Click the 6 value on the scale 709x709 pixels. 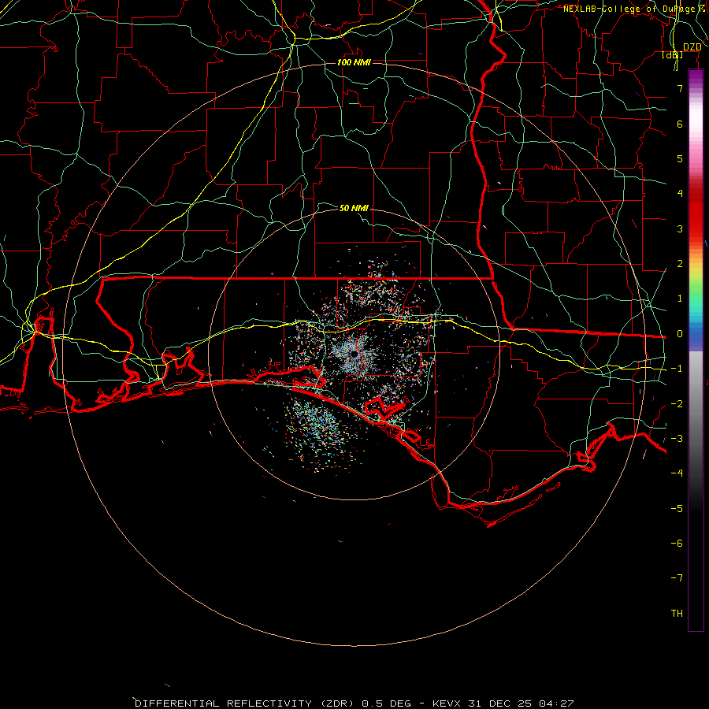[680, 124]
